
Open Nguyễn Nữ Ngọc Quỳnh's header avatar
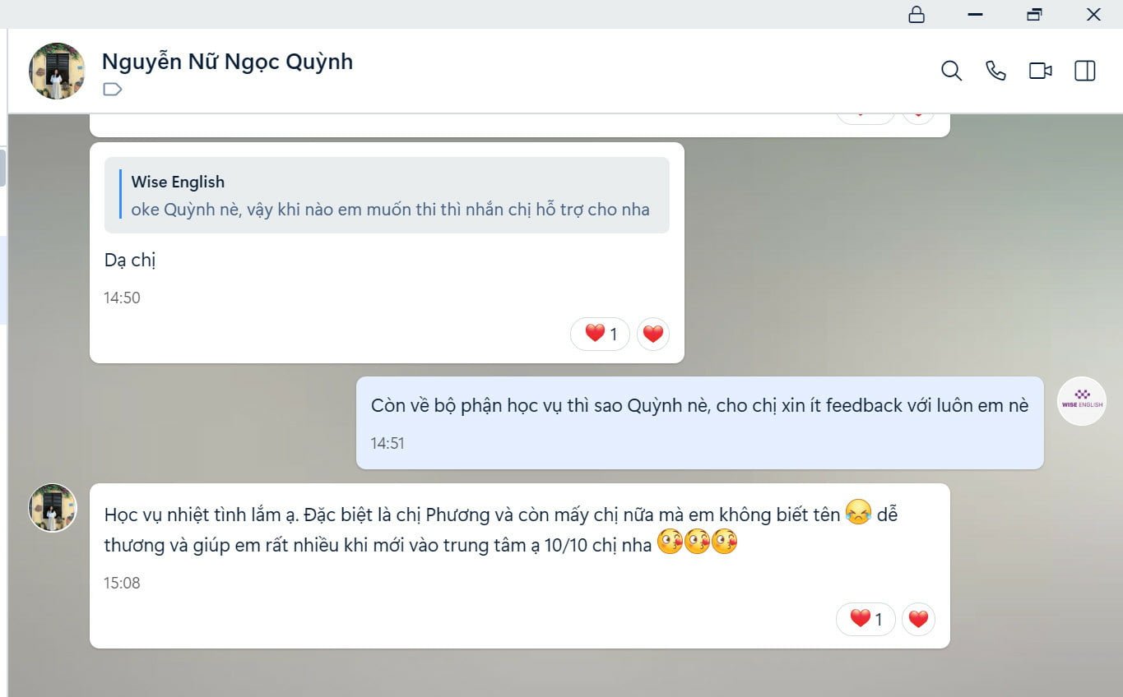point(57,71)
